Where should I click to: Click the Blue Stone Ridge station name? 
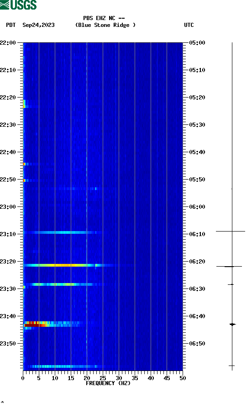(105, 25)
